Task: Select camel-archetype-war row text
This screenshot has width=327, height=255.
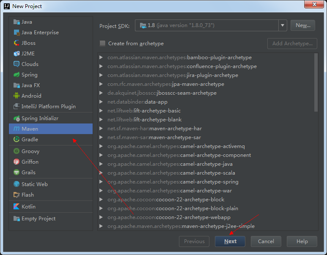Action: pos(170,191)
